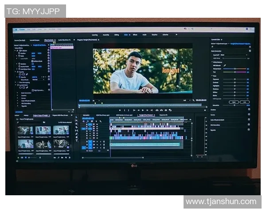Click the Auto button in Tone section
The height and width of the screenshot is (213, 266).
tap(245, 102)
